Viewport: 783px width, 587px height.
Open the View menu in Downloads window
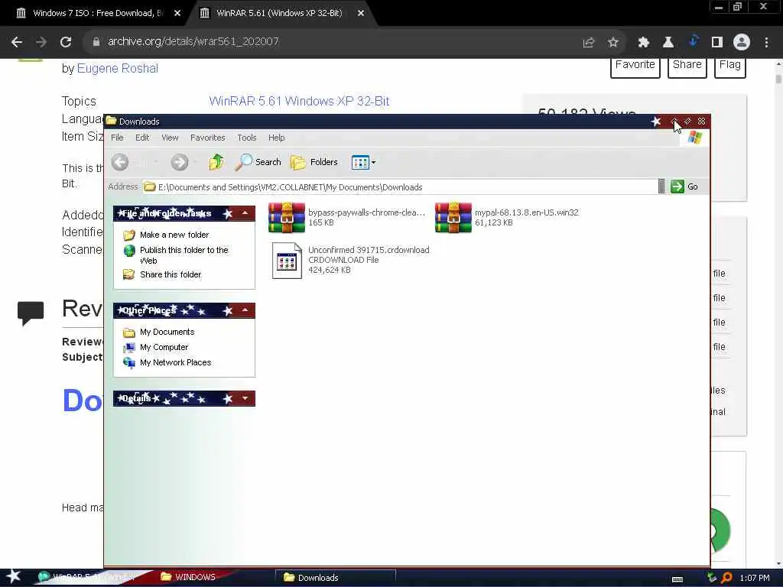pyautogui.click(x=170, y=138)
